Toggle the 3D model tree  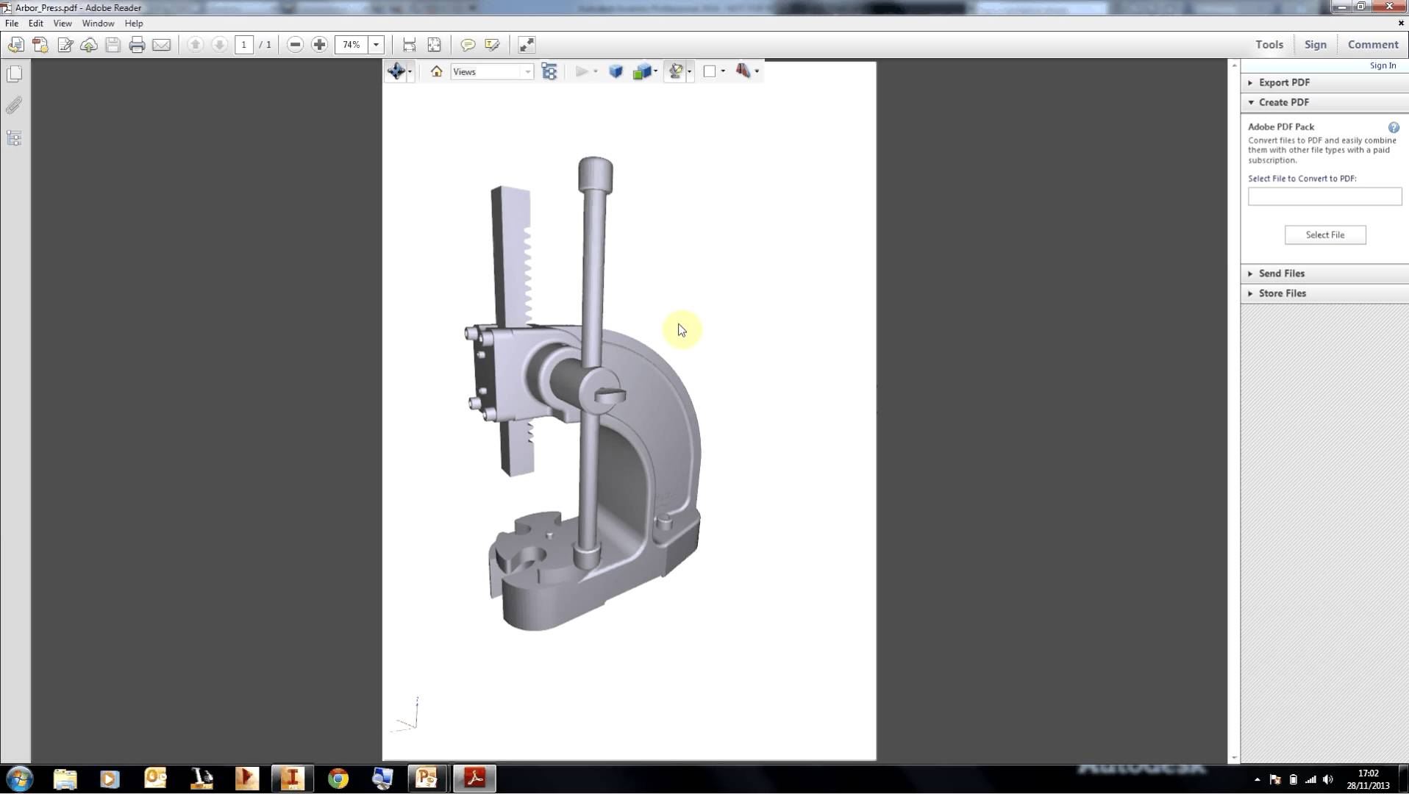tap(549, 71)
